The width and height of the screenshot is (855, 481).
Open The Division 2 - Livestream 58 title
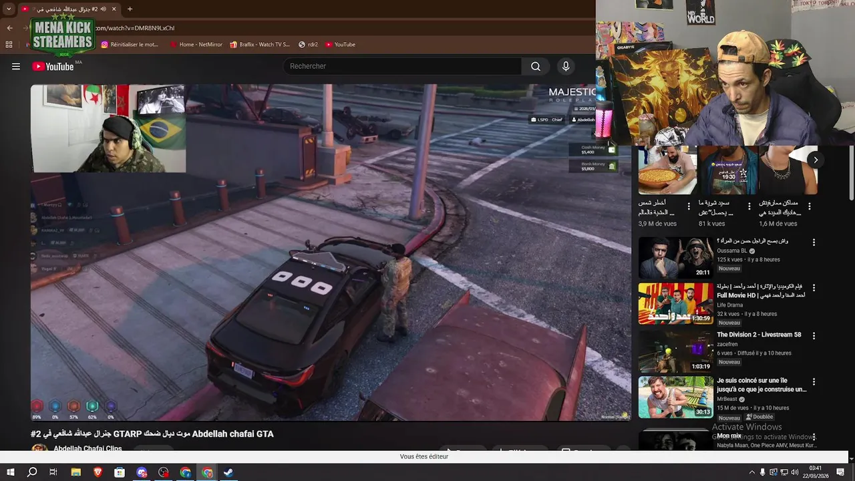point(759,335)
